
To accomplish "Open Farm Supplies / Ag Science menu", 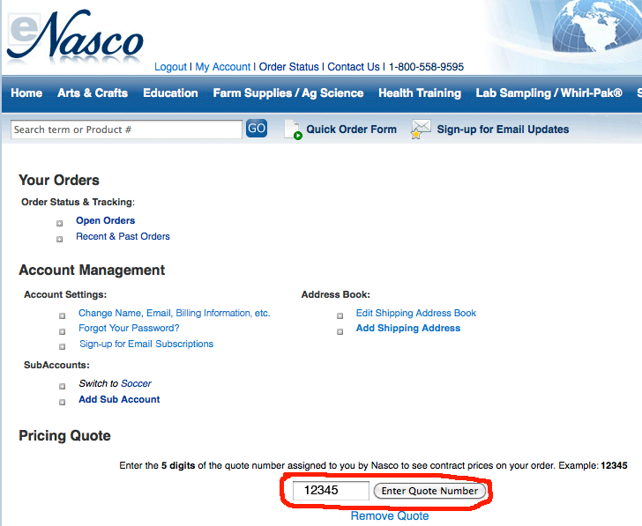I will click(288, 93).
